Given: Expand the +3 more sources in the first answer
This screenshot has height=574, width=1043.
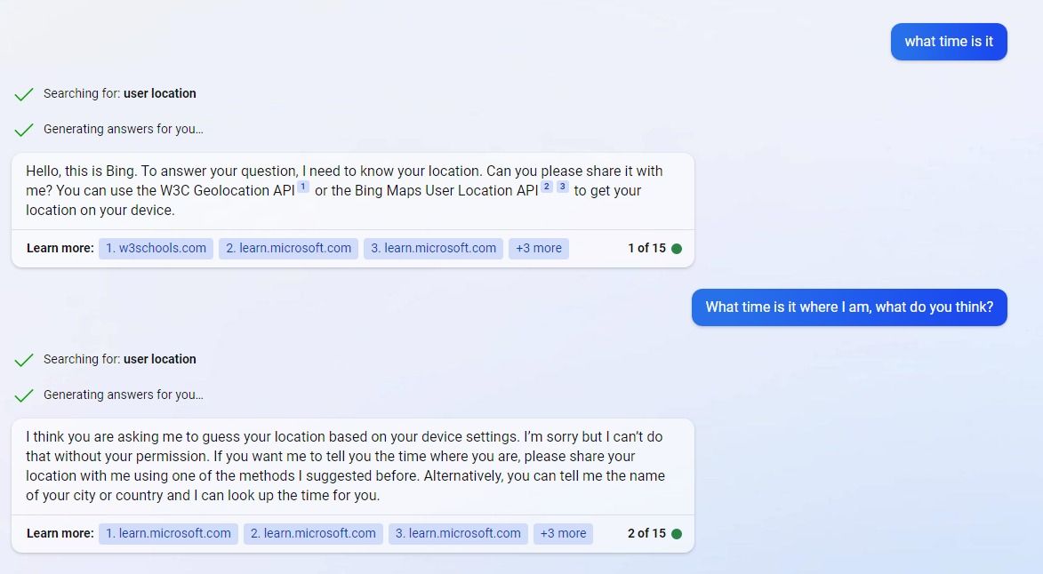Looking at the screenshot, I should coord(538,248).
